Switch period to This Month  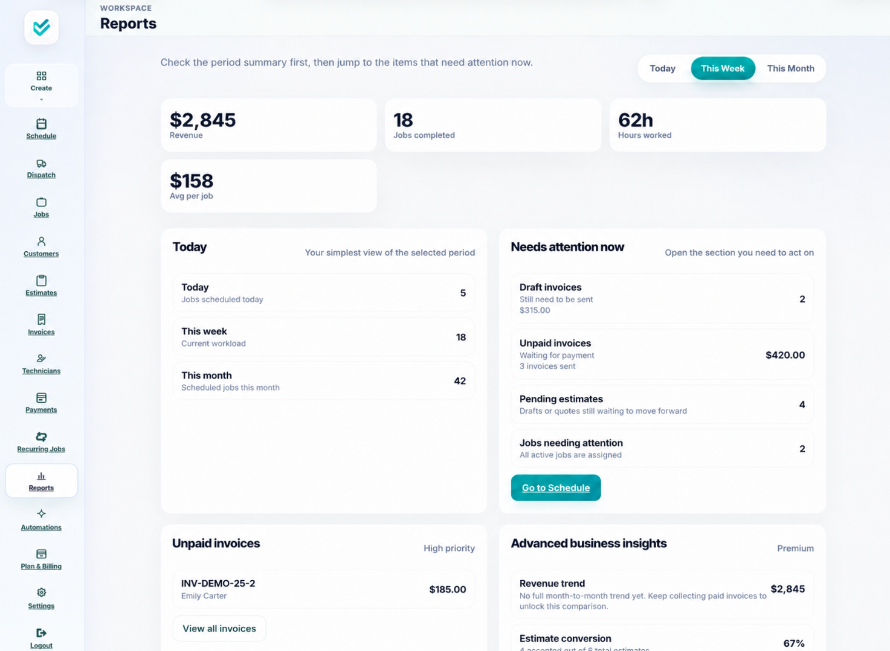click(x=790, y=69)
